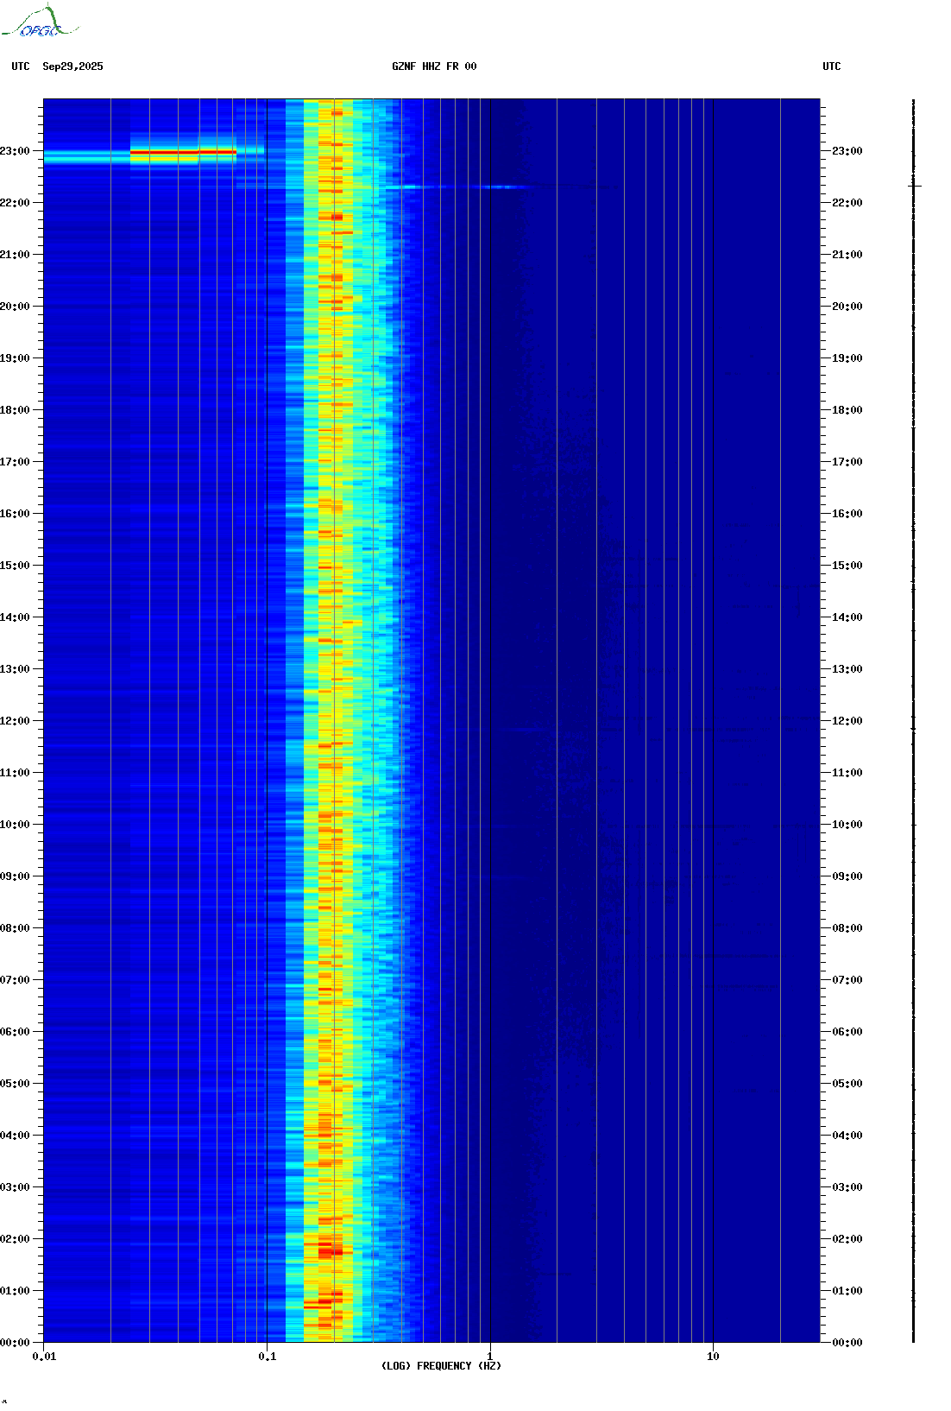Click the GZNF HHZ FR 00 station title
Viewport: 951px width, 1411px height.
434,66
